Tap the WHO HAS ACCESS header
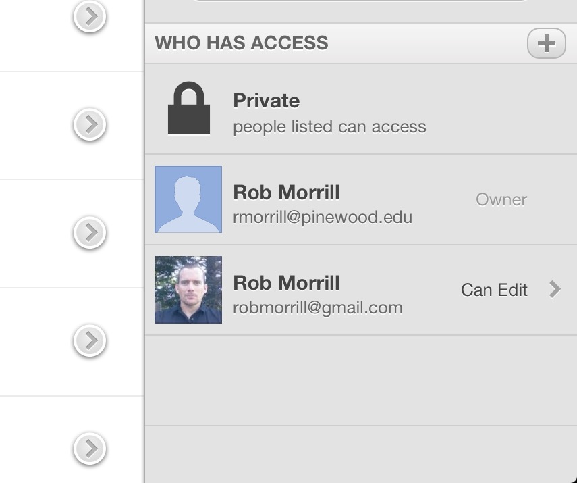 point(242,43)
